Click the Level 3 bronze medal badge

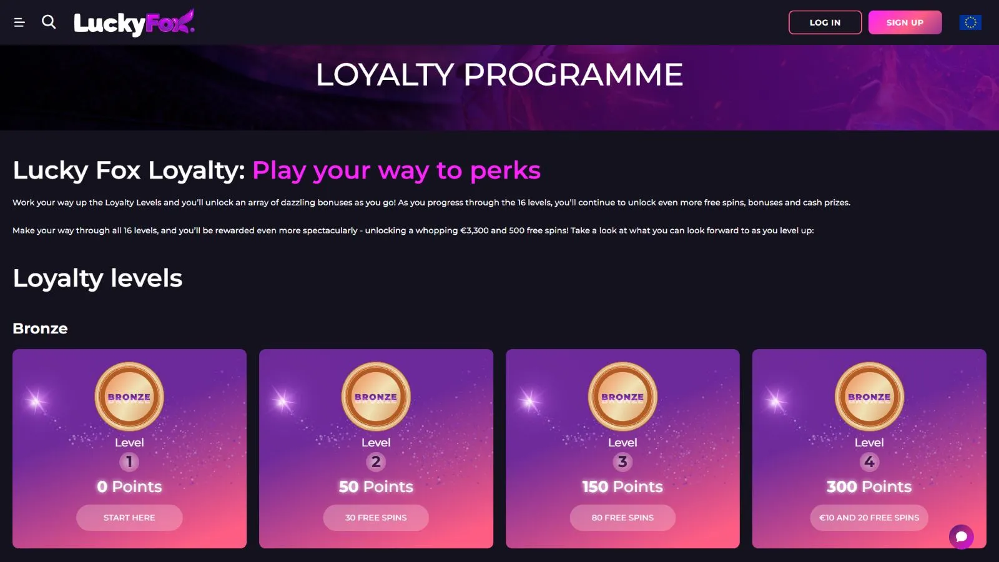pyautogui.click(x=623, y=397)
